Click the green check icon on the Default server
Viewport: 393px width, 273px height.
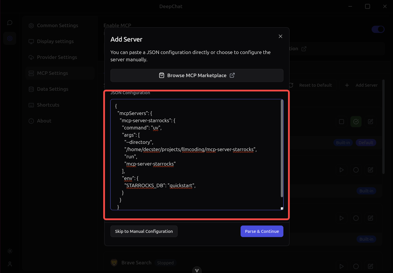[356, 122]
